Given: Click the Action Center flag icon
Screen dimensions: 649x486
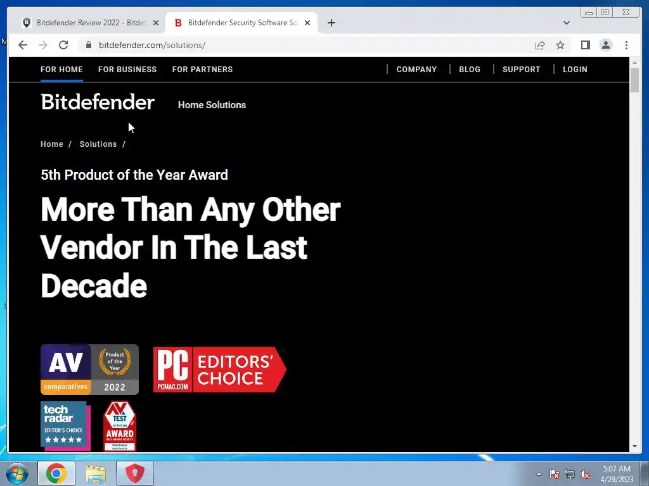Looking at the screenshot, I should click(555, 474).
